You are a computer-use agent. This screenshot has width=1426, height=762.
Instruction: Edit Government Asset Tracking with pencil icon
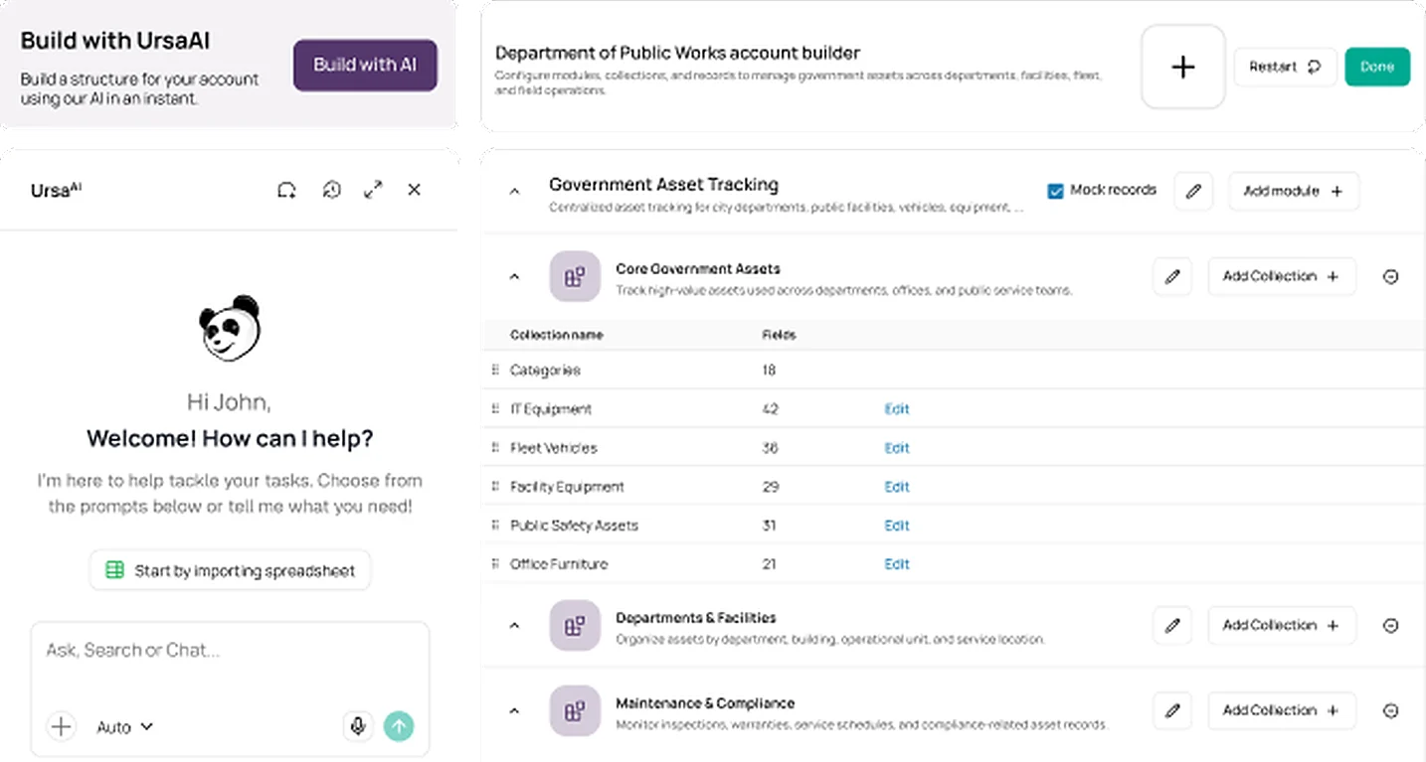(x=1193, y=191)
